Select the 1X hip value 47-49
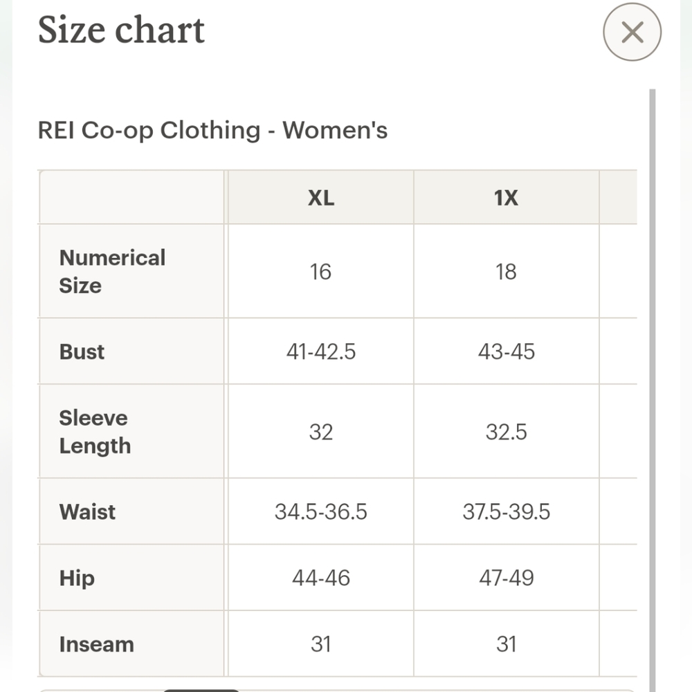 coord(507,578)
